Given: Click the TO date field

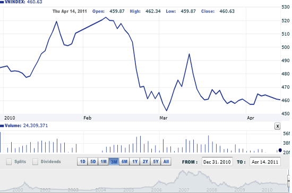Looking at the screenshot, I should [x=265, y=162].
